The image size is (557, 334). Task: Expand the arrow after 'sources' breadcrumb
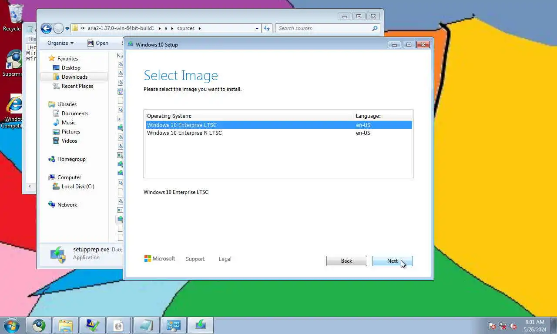pyautogui.click(x=200, y=28)
